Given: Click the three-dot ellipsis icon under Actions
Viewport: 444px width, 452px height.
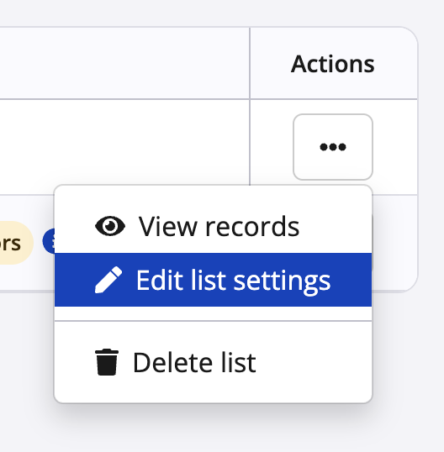Looking at the screenshot, I should [333, 147].
